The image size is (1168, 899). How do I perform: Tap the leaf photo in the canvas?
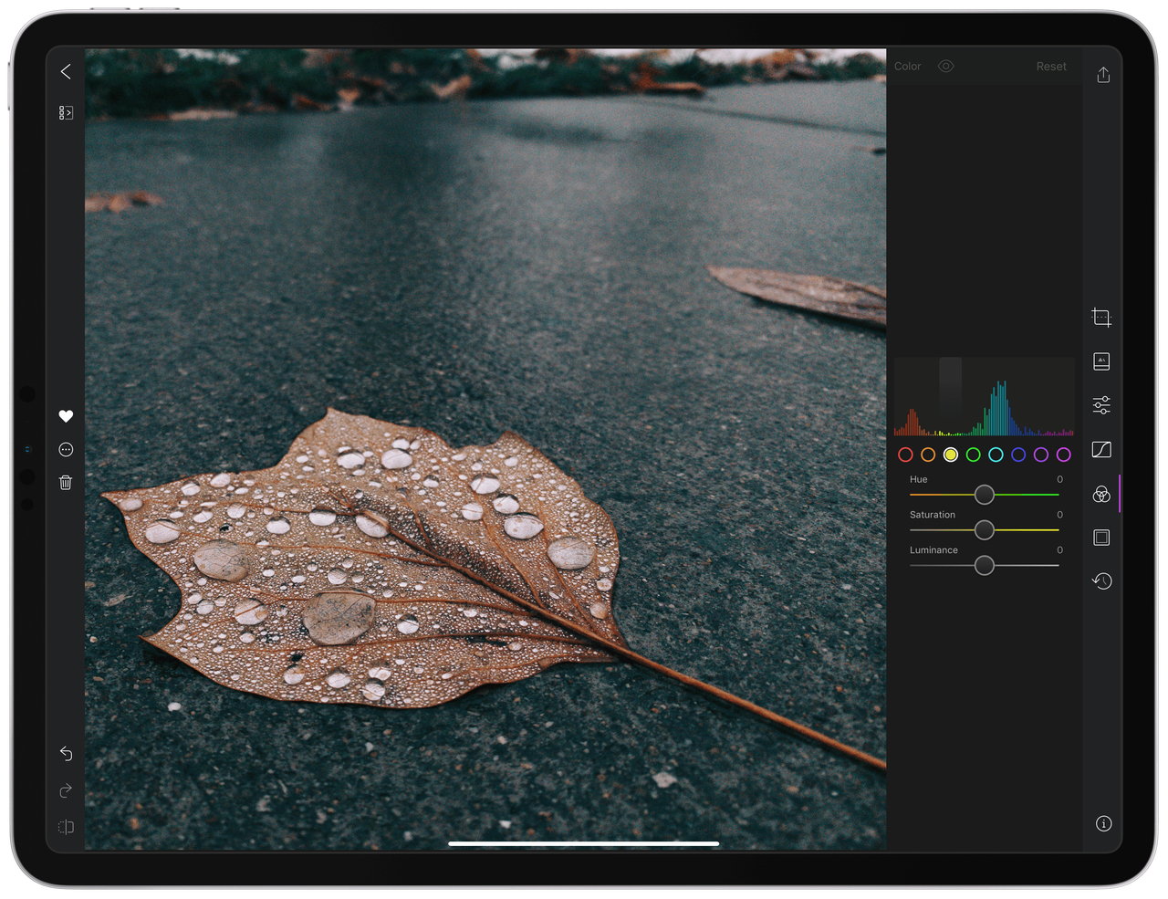[x=485, y=450]
